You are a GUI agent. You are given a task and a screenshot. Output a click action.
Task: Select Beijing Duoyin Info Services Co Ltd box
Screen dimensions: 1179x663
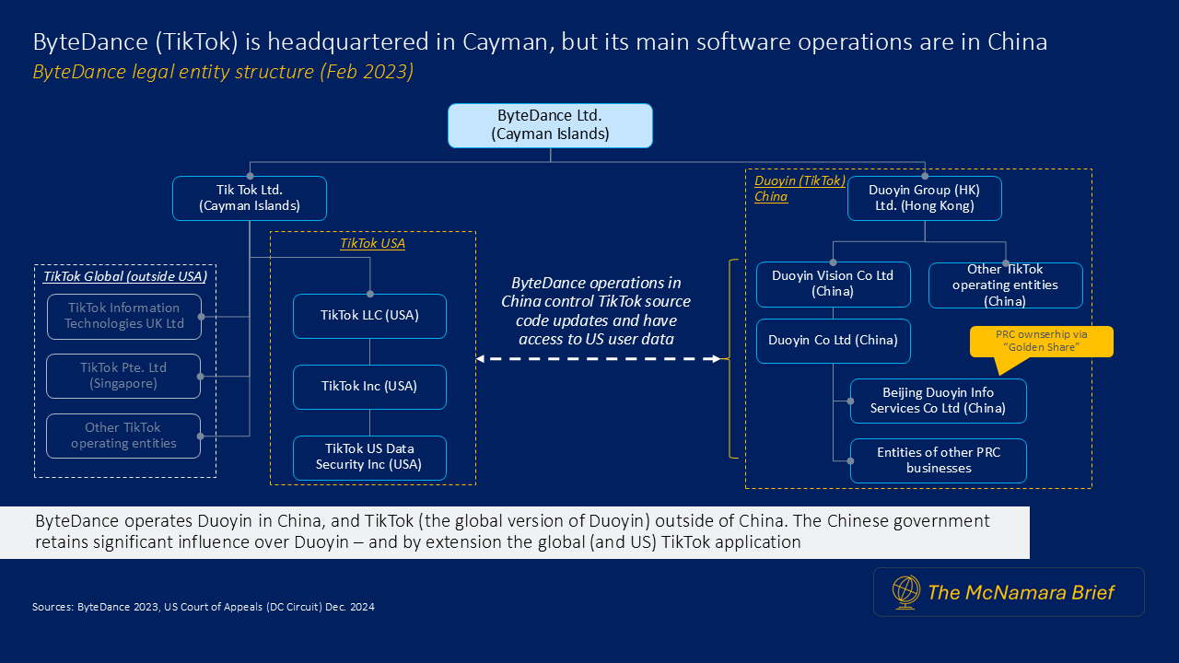pos(939,401)
